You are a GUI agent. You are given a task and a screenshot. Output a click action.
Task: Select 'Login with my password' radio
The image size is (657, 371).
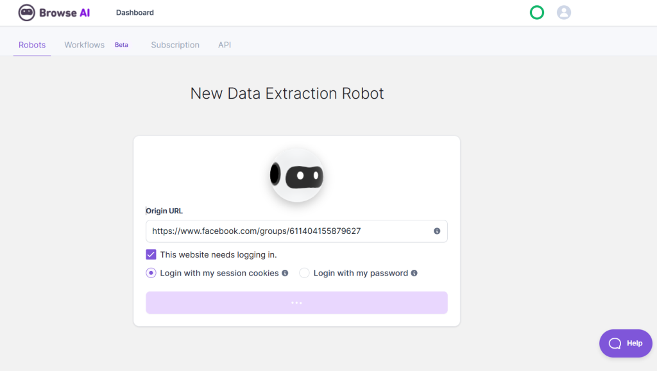[305, 273]
